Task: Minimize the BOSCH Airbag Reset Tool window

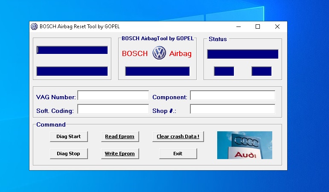Action: (x=238, y=27)
